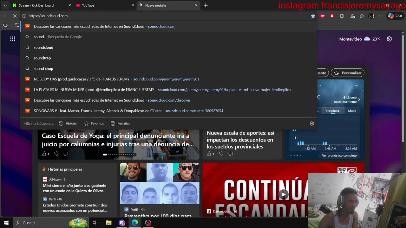Expand 'Lloverá ocasionalmente' arrow

359,99
